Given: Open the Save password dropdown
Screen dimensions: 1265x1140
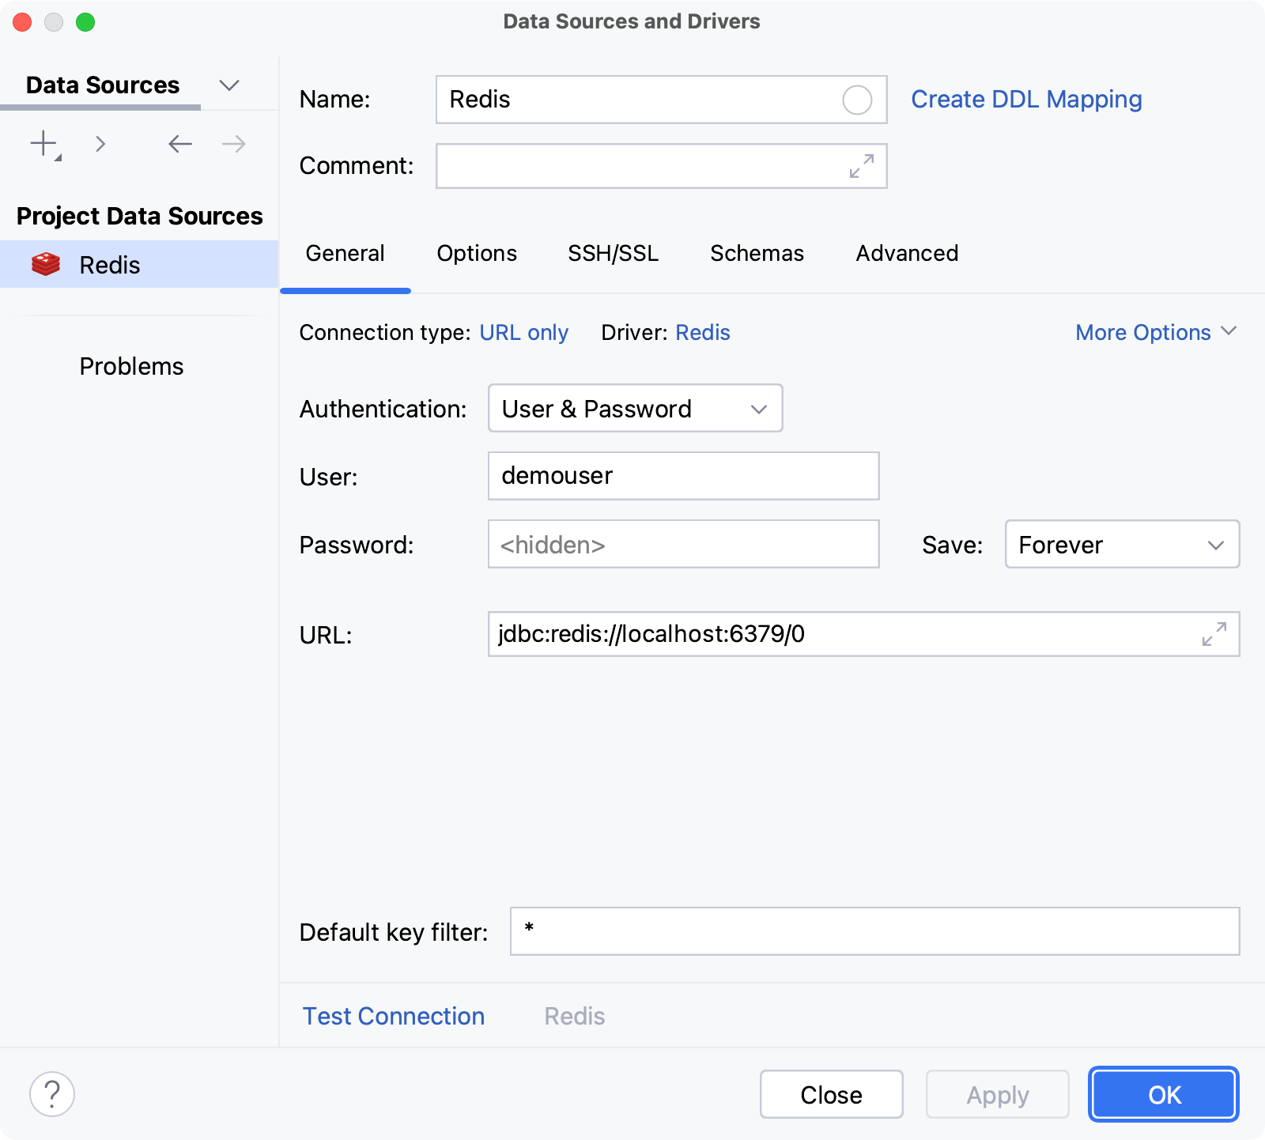Looking at the screenshot, I should coord(1121,545).
